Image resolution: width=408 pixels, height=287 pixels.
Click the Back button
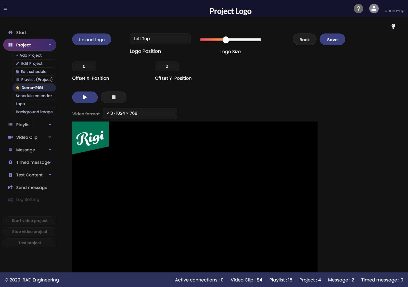pyautogui.click(x=304, y=40)
